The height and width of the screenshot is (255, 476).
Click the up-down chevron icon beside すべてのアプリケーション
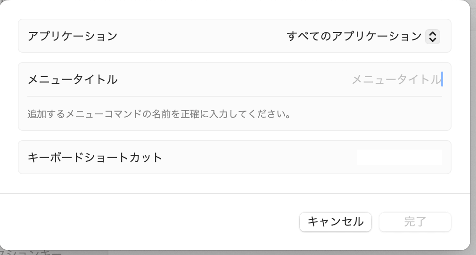[x=432, y=36]
